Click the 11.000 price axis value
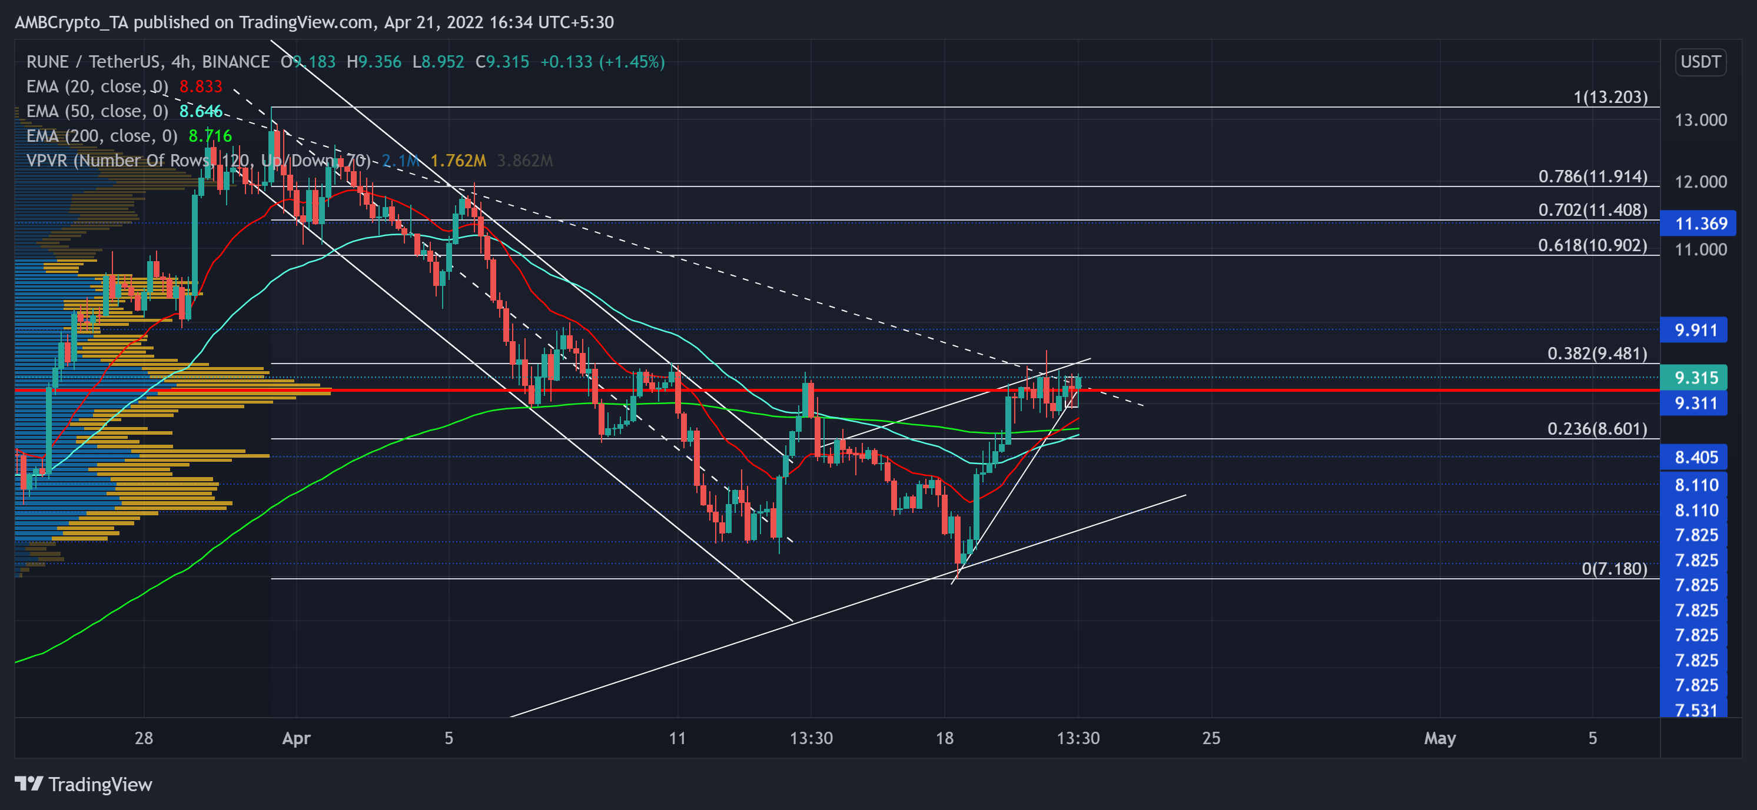This screenshot has width=1757, height=810. 1700,249
